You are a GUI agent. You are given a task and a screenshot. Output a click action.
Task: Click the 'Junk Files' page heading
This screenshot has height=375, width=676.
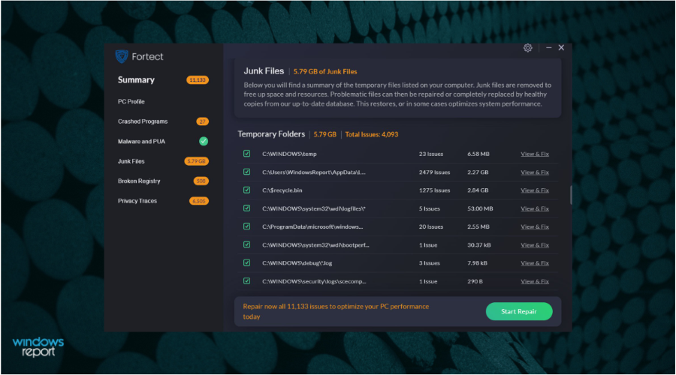[264, 71]
